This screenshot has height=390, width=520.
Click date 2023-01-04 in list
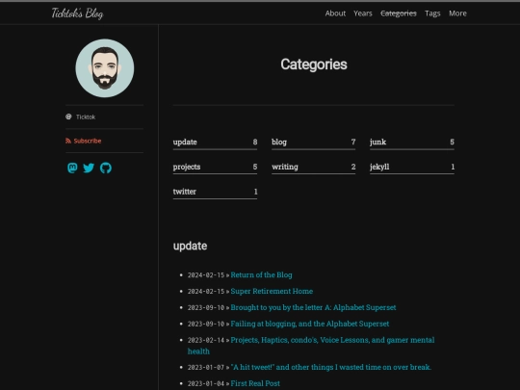click(x=206, y=383)
